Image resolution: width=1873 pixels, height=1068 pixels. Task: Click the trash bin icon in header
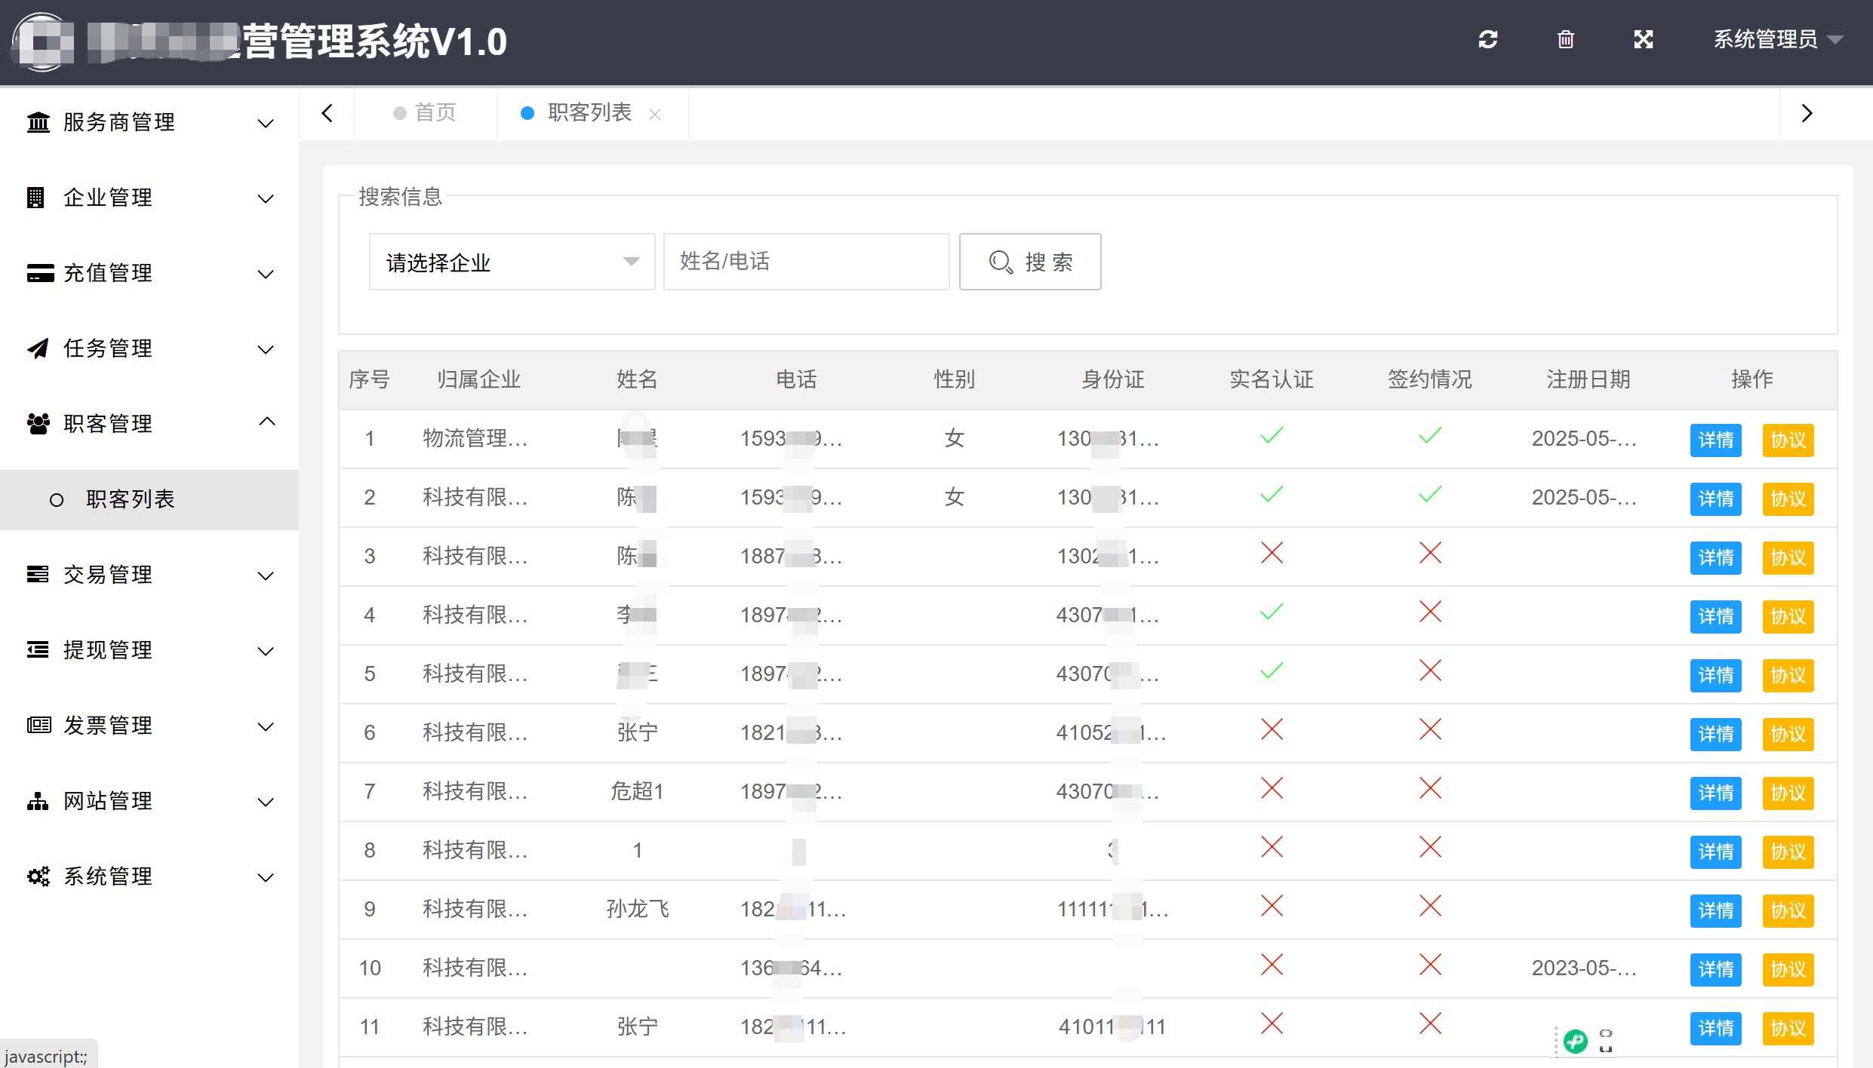coord(1566,39)
